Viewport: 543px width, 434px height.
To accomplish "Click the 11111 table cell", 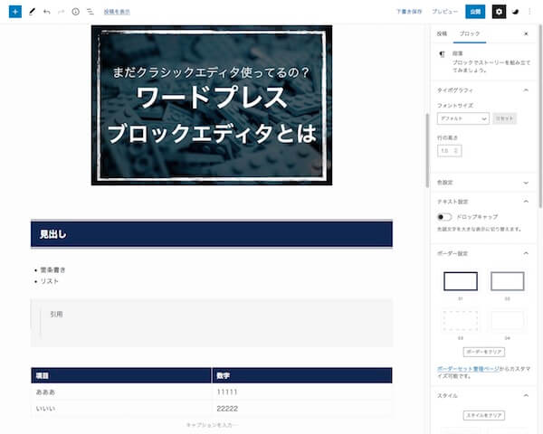I will coord(302,392).
